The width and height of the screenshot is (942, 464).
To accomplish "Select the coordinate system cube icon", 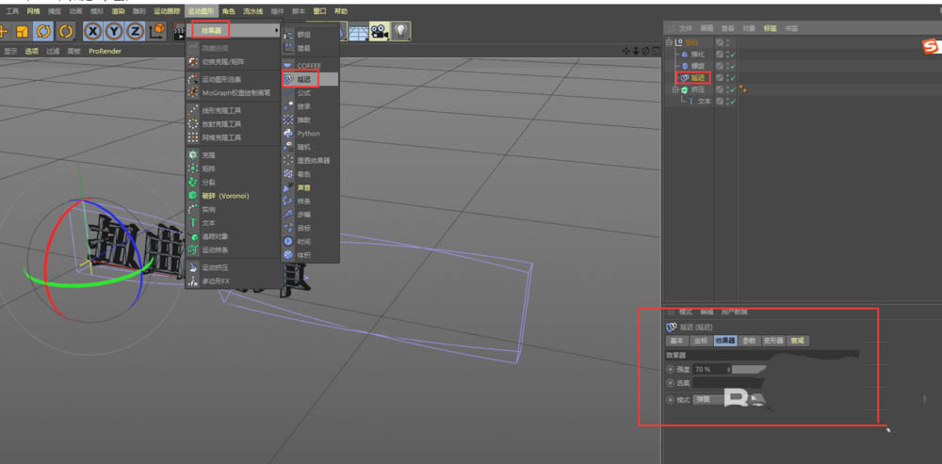I will [x=156, y=30].
